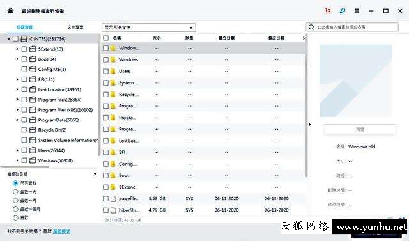
Task: Click the yellow folder icon beside $Extend row
Action: [113, 187]
